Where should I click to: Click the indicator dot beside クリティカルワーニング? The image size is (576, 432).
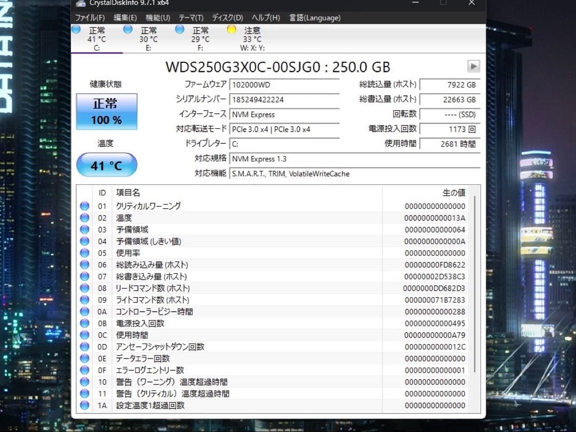pyautogui.click(x=85, y=206)
